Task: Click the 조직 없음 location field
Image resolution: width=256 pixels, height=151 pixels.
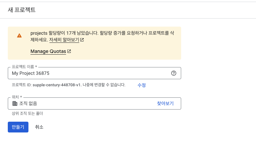Action: [x=81, y=103]
